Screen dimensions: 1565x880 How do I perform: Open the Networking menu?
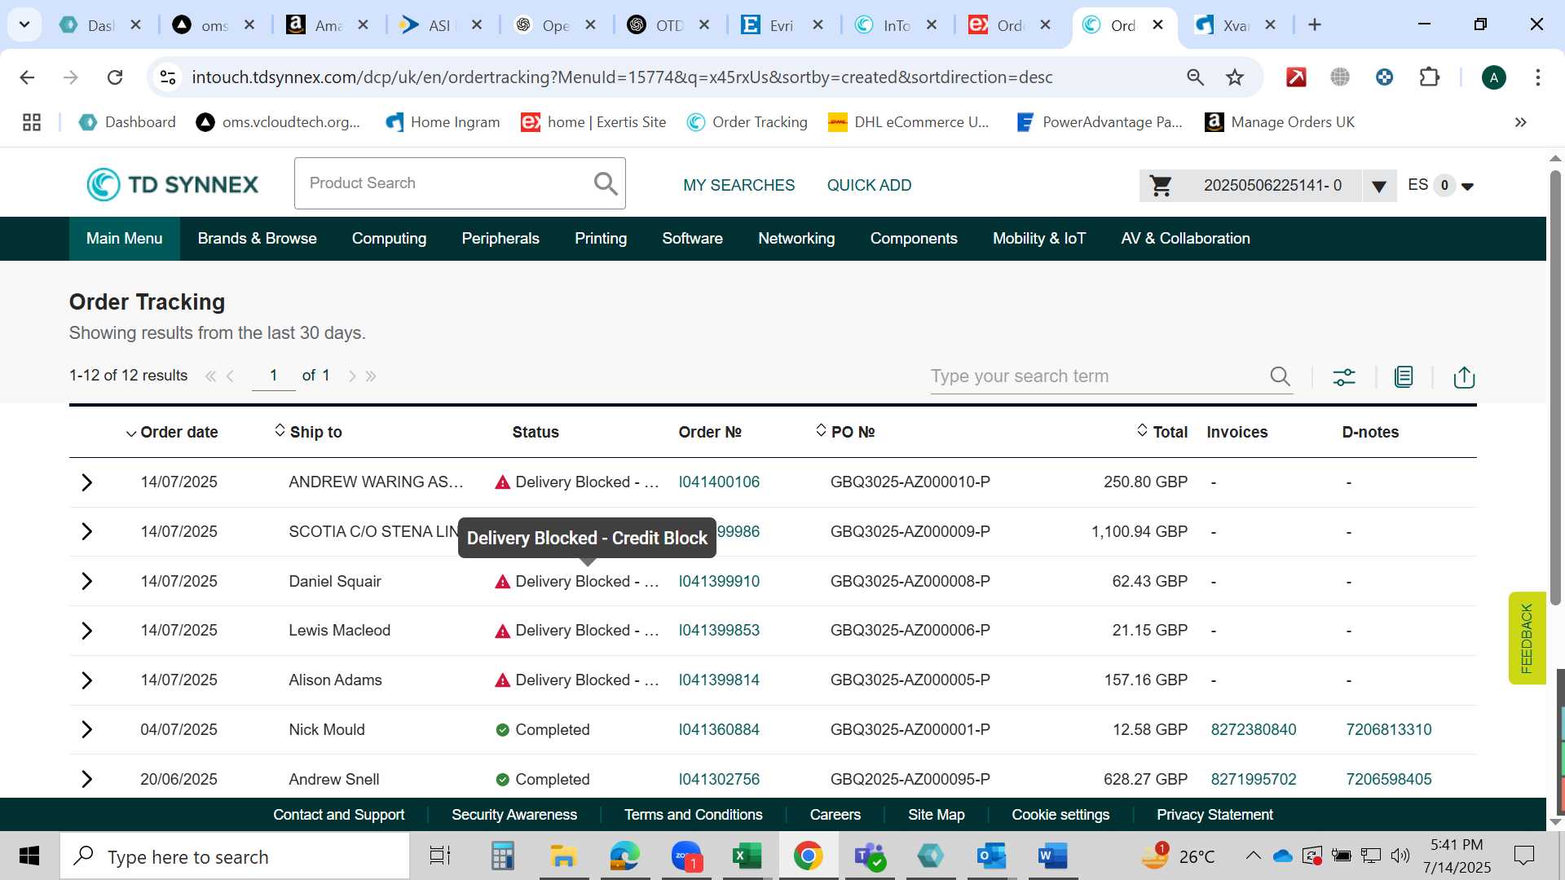(x=796, y=239)
